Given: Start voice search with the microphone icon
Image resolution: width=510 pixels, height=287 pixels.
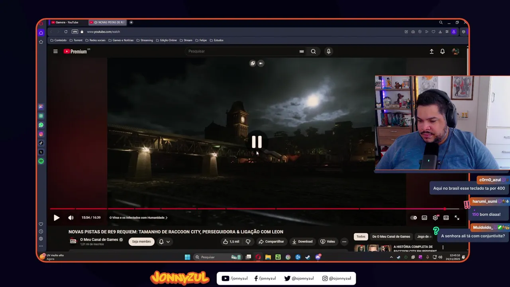Looking at the screenshot, I should coord(328,51).
